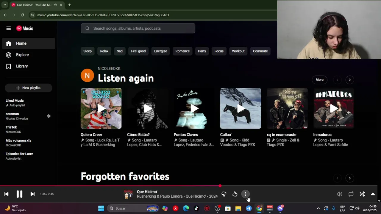Screen dimensions: 381x214
Task: Play the Inmaduros thumbnail
Action: 334,108
